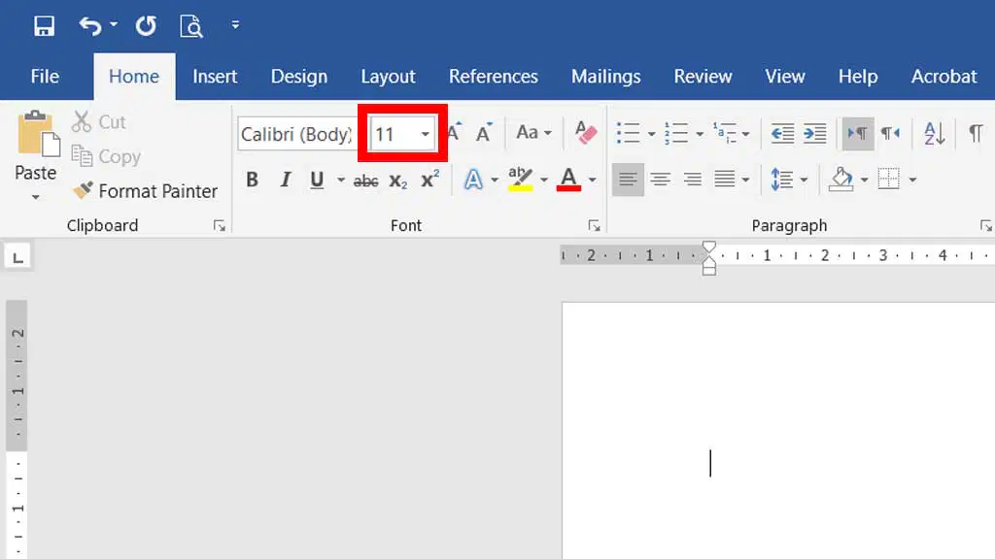
Task: Open Print Preview from the quick access toolbar
Action: [191, 26]
